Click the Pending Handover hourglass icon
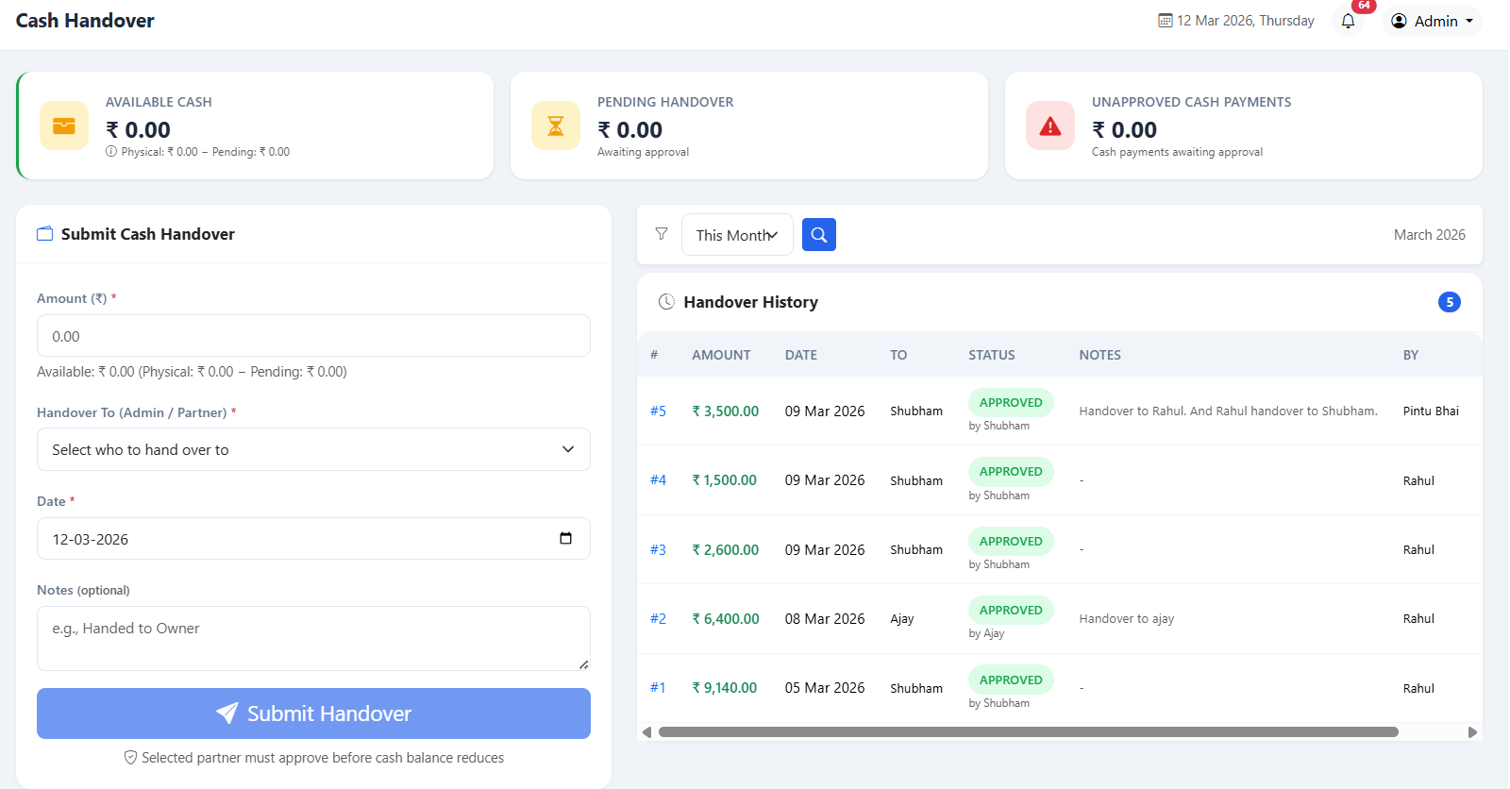The height and width of the screenshot is (789, 1510). [556, 126]
